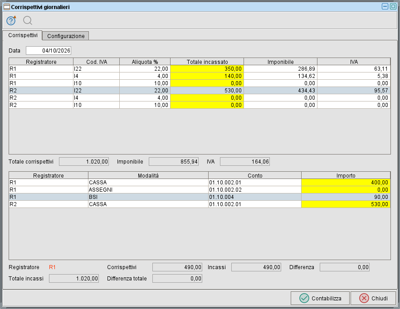
Task: Click the Totale corrispettivi field 1.020,00
Action: [x=84, y=162]
